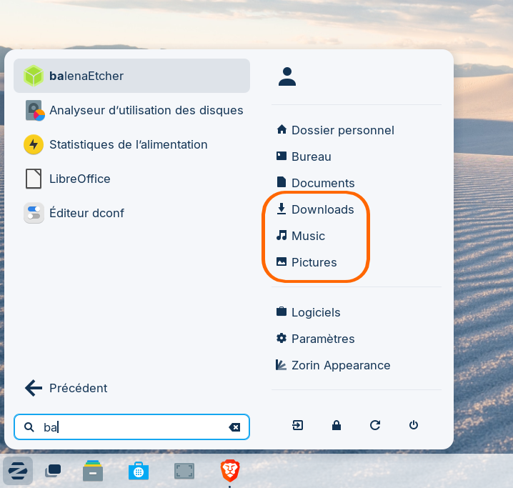This screenshot has width=513, height=488.
Task: Open Éditeur dconf application
Action: point(131,213)
